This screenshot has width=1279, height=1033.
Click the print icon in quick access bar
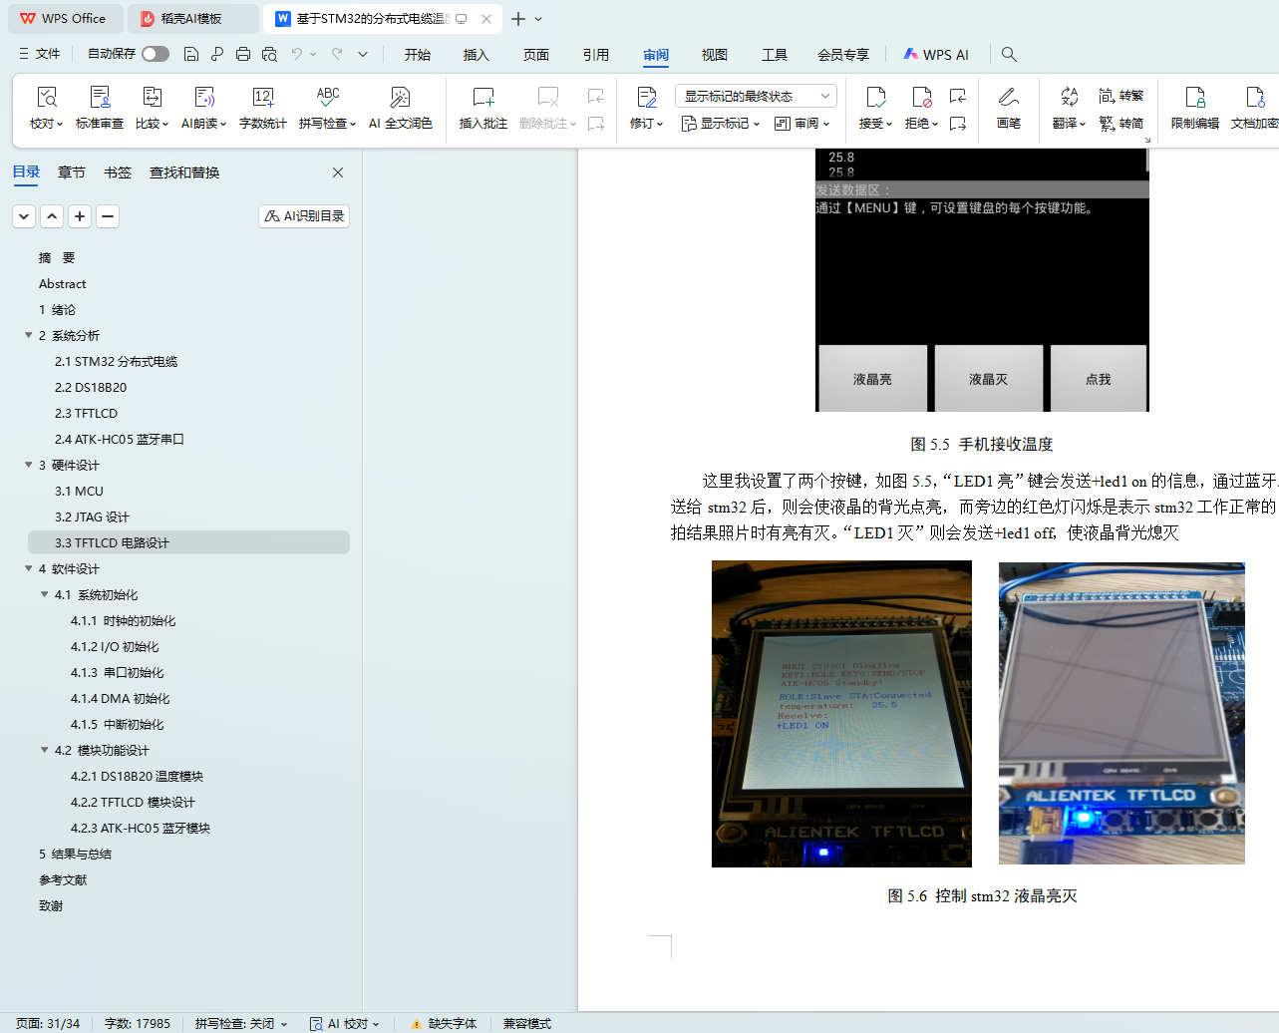[x=243, y=54]
